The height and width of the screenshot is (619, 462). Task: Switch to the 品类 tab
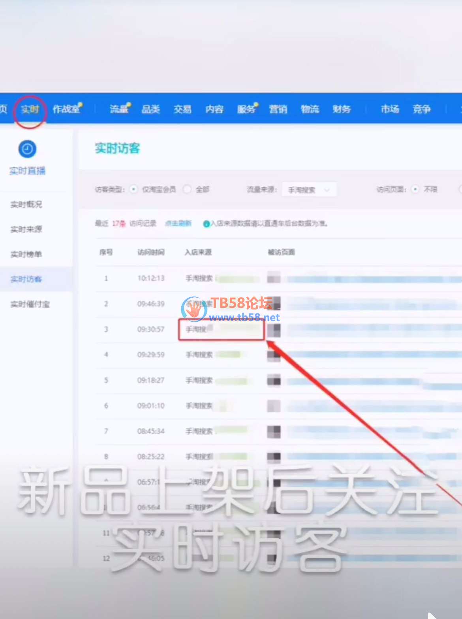(x=151, y=109)
